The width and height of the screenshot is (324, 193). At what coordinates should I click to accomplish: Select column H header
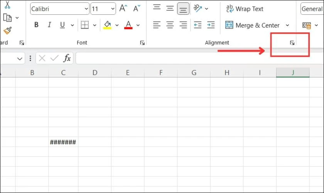click(x=227, y=73)
